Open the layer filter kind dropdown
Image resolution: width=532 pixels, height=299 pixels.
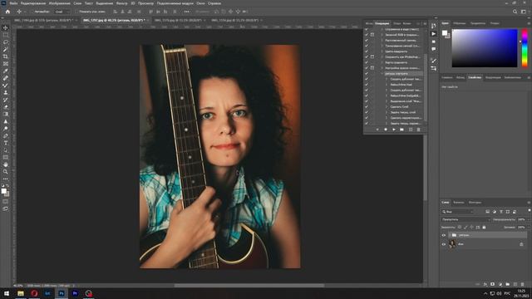click(458, 212)
